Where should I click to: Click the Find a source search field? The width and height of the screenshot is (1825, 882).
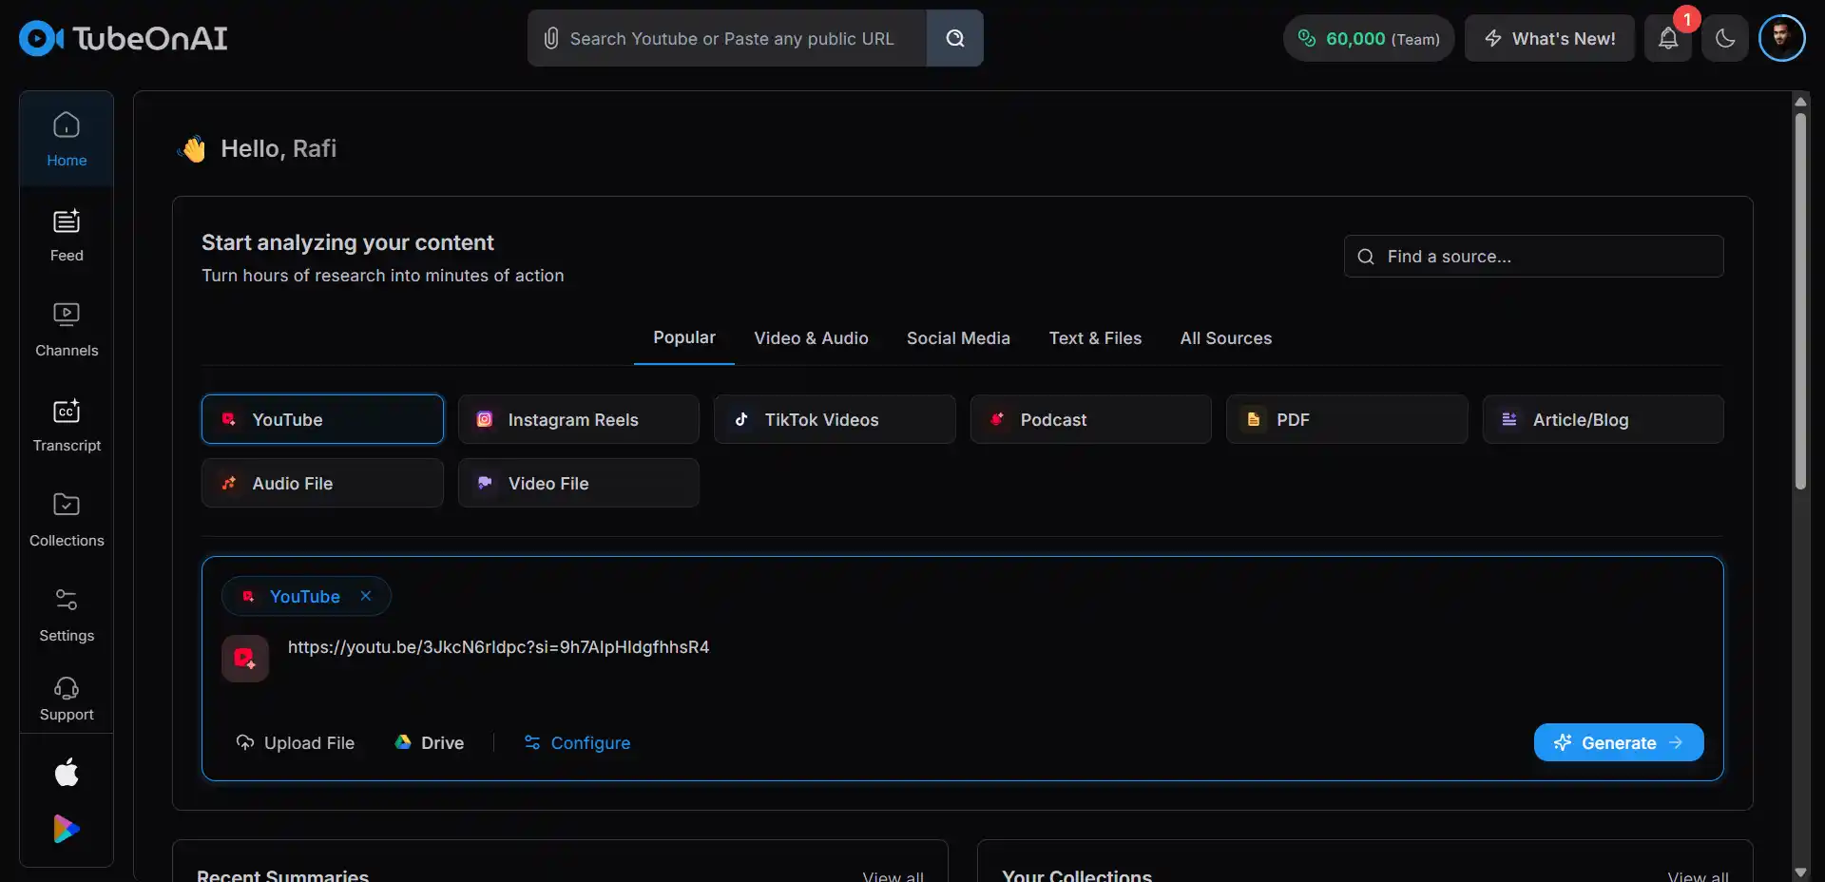1533,256
